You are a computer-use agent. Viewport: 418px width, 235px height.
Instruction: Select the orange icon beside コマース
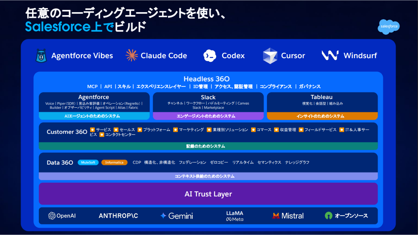253,130
